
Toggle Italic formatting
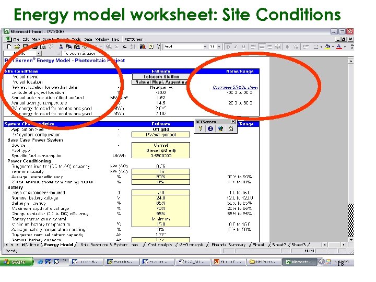[236, 47]
